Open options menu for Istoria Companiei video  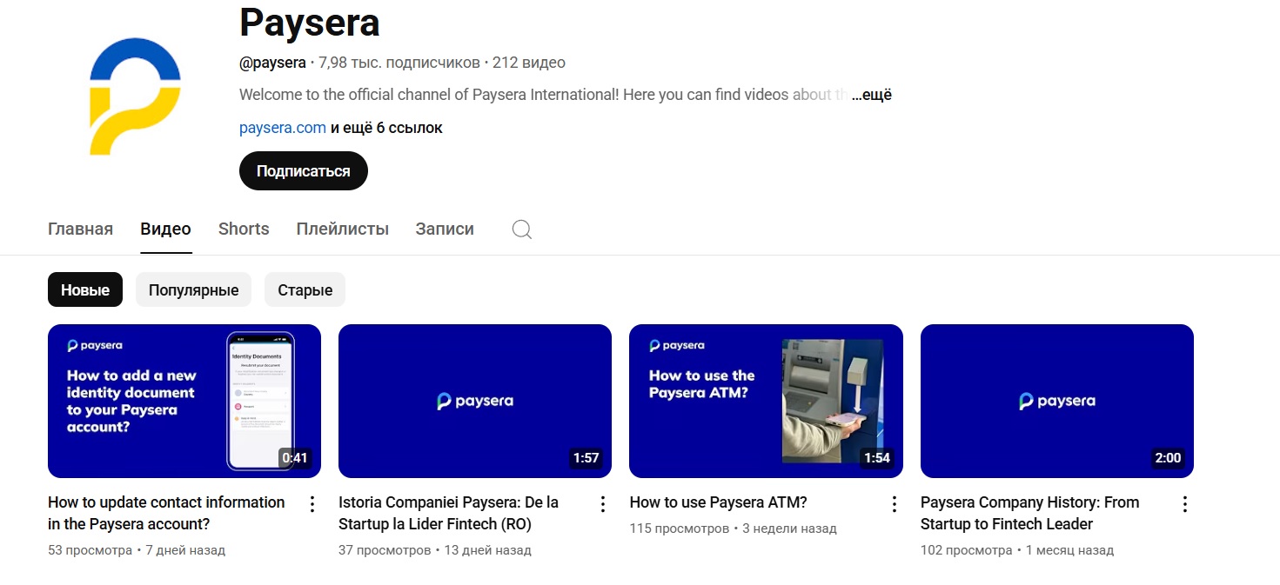pos(603,503)
